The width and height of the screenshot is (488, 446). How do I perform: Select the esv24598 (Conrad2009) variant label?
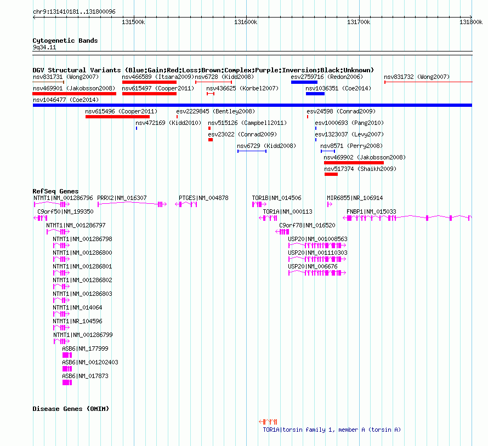click(x=341, y=111)
